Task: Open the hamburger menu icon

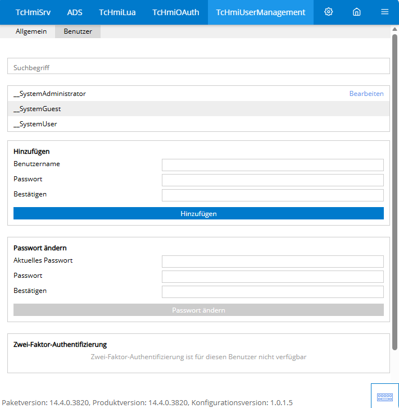Action: tap(384, 12)
